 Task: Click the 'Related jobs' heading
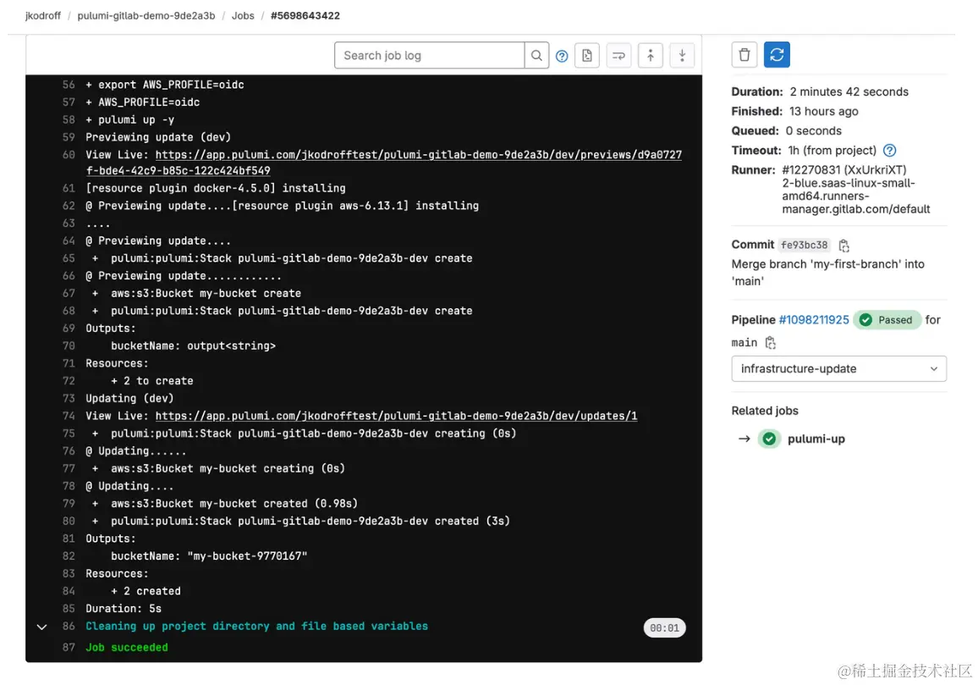tap(765, 411)
